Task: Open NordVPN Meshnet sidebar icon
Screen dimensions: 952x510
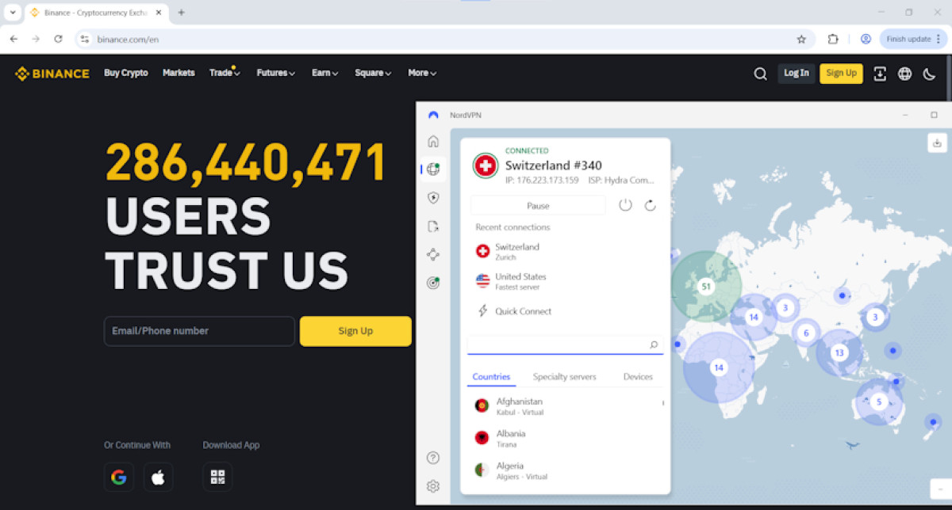Action: point(433,254)
